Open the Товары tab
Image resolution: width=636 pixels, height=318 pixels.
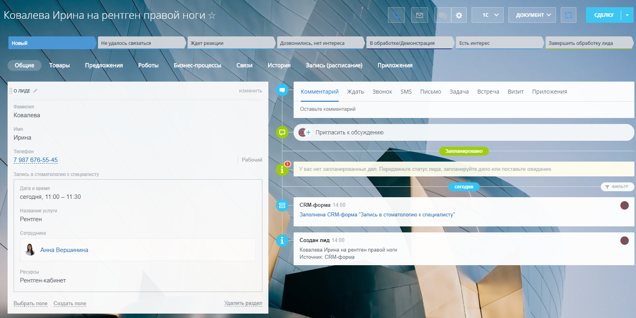pyautogui.click(x=60, y=65)
